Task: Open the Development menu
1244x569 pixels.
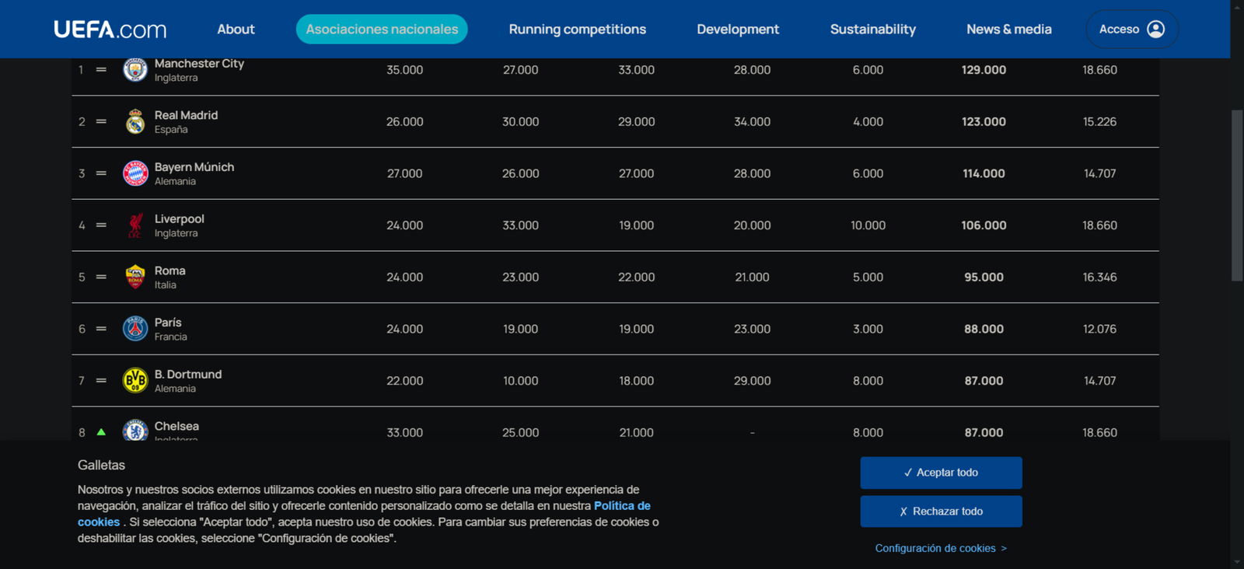Action: click(x=738, y=30)
